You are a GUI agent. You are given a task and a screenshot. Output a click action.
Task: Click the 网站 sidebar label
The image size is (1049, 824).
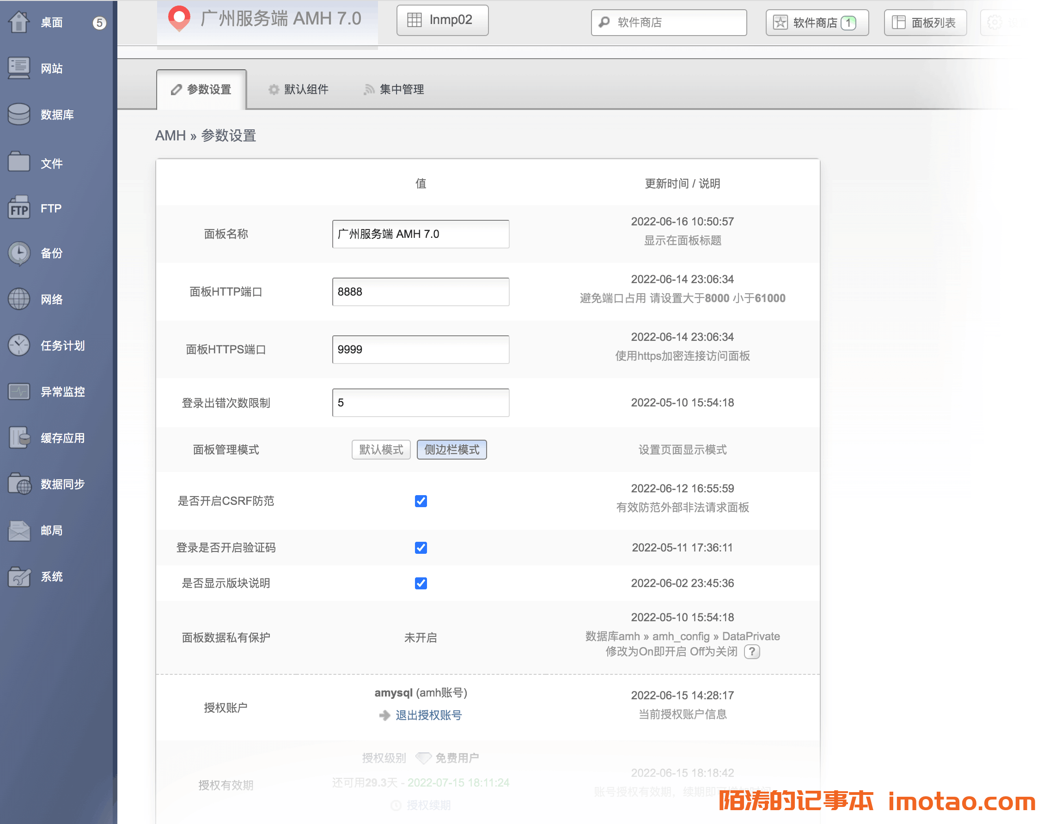pos(52,68)
